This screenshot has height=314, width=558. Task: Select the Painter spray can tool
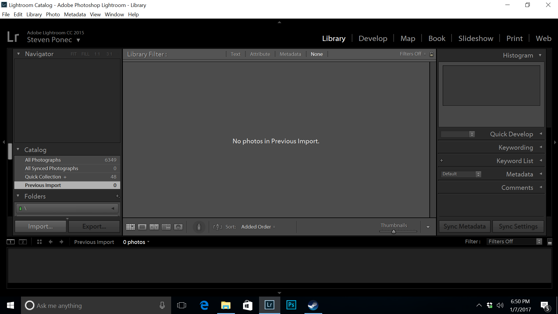point(199,227)
